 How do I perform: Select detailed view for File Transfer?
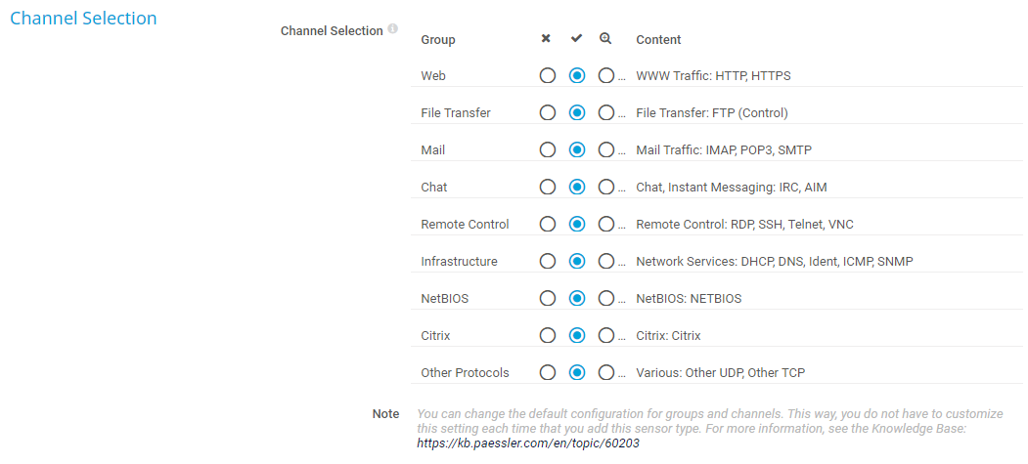[x=607, y=112]
